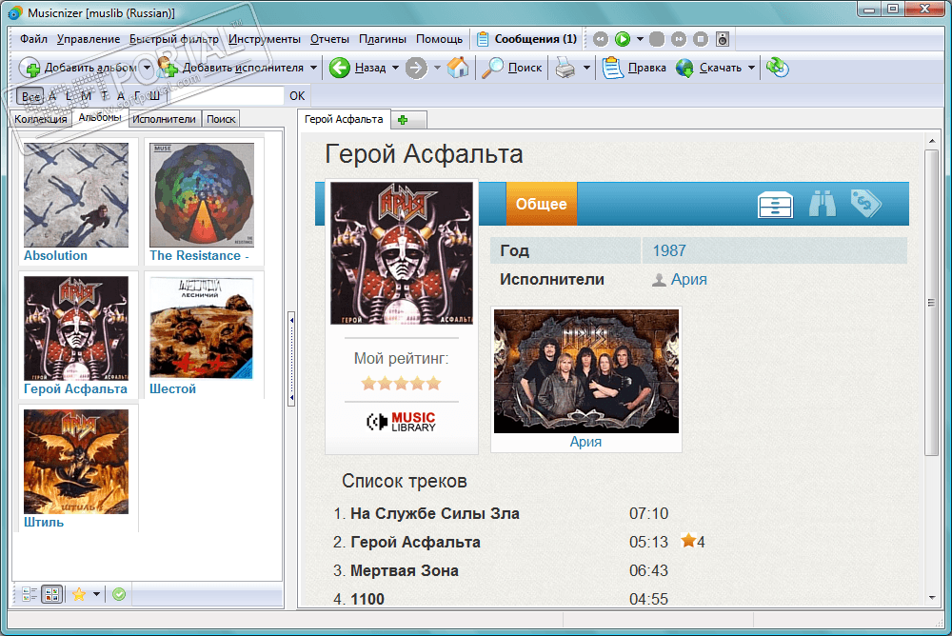Expand the Скачать dropdown arrow
This screenshot has width=952, height=636.
coord(752,68)
